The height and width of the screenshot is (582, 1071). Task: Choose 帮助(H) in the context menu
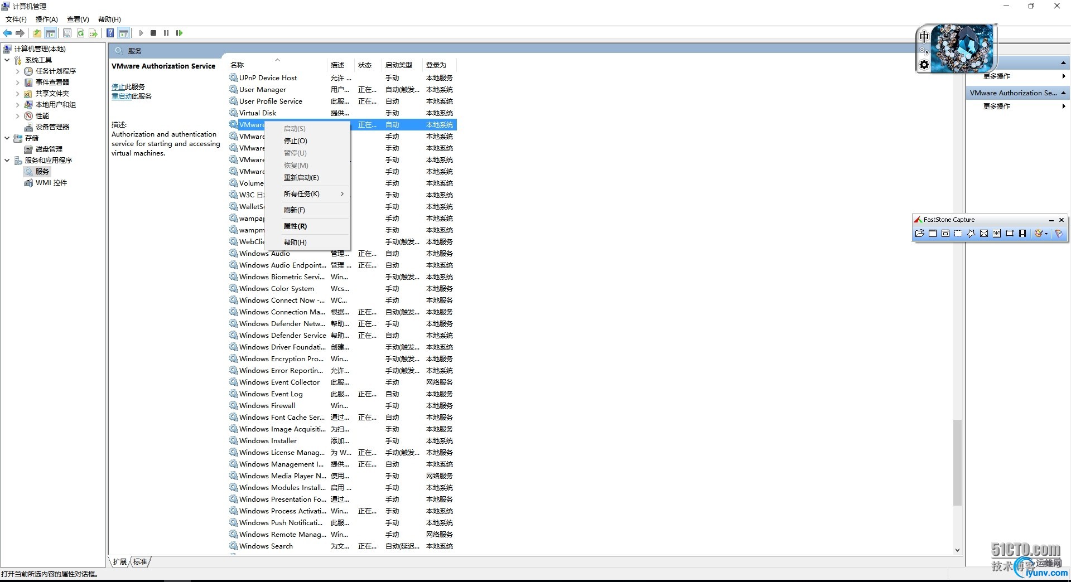tap(307, 243)
